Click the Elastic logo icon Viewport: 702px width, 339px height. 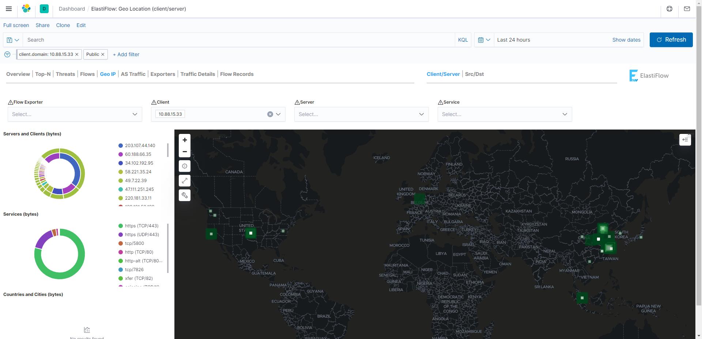[x=26, y=9]
